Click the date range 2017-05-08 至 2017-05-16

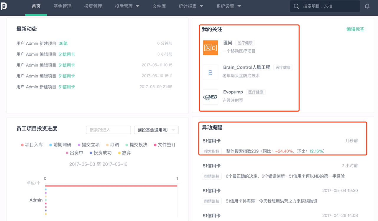pyautogui.click(x=98, y=164)
